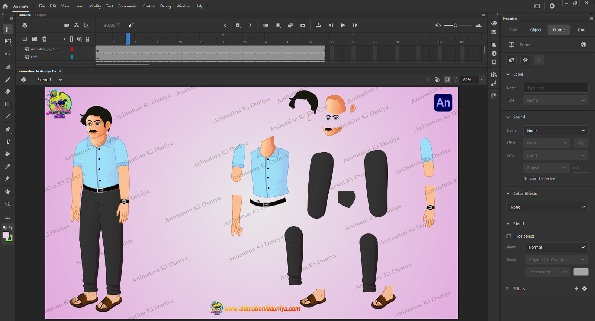Select the Text tool
595x321 pixels.
pyautogui.click(x=7, y=142)
